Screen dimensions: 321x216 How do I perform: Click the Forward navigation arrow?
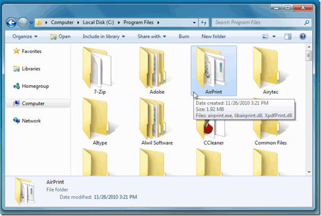point(23,23)
